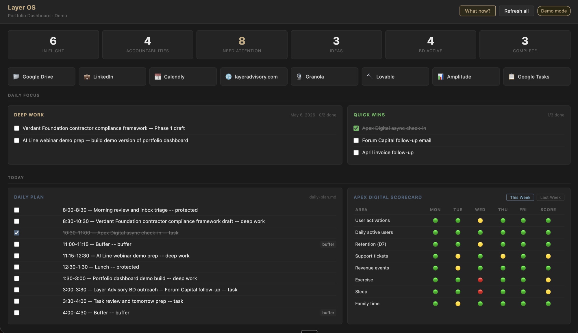Open the Granola microphone icon

299,77
